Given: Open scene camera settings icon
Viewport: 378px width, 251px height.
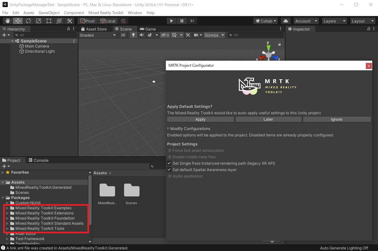Looking at the screenshot, I should (196, 35).
